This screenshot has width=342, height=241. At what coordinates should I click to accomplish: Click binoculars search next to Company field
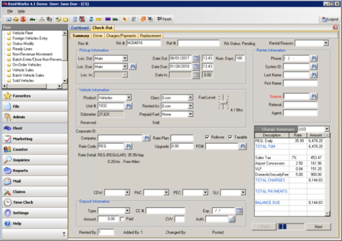146,138
